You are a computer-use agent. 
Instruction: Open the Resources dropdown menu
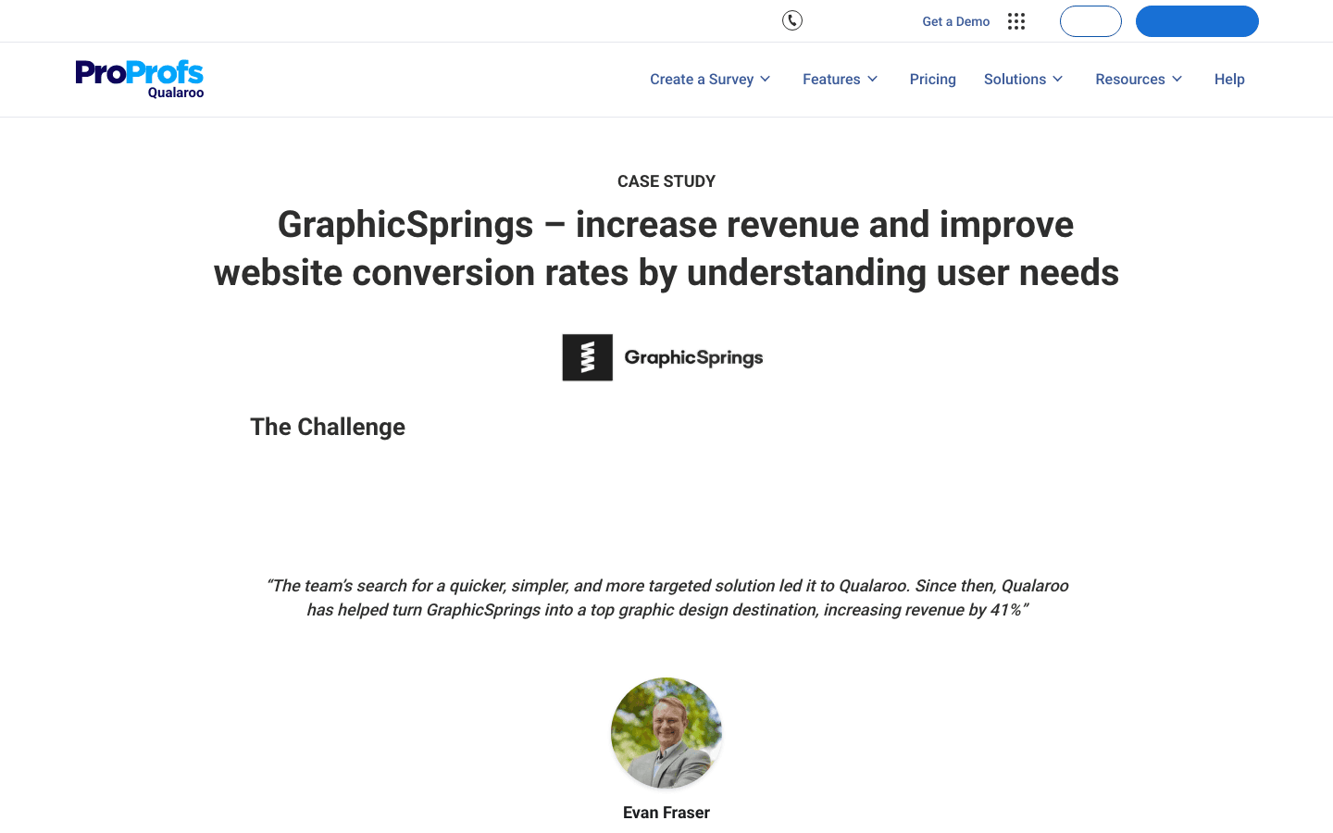[1140, 80]
